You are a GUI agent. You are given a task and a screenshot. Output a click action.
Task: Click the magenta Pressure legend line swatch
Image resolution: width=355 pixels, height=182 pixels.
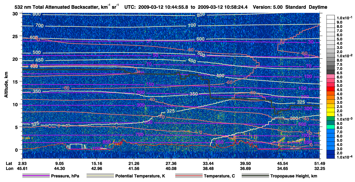pyautogui.click(x=36, y=176)
